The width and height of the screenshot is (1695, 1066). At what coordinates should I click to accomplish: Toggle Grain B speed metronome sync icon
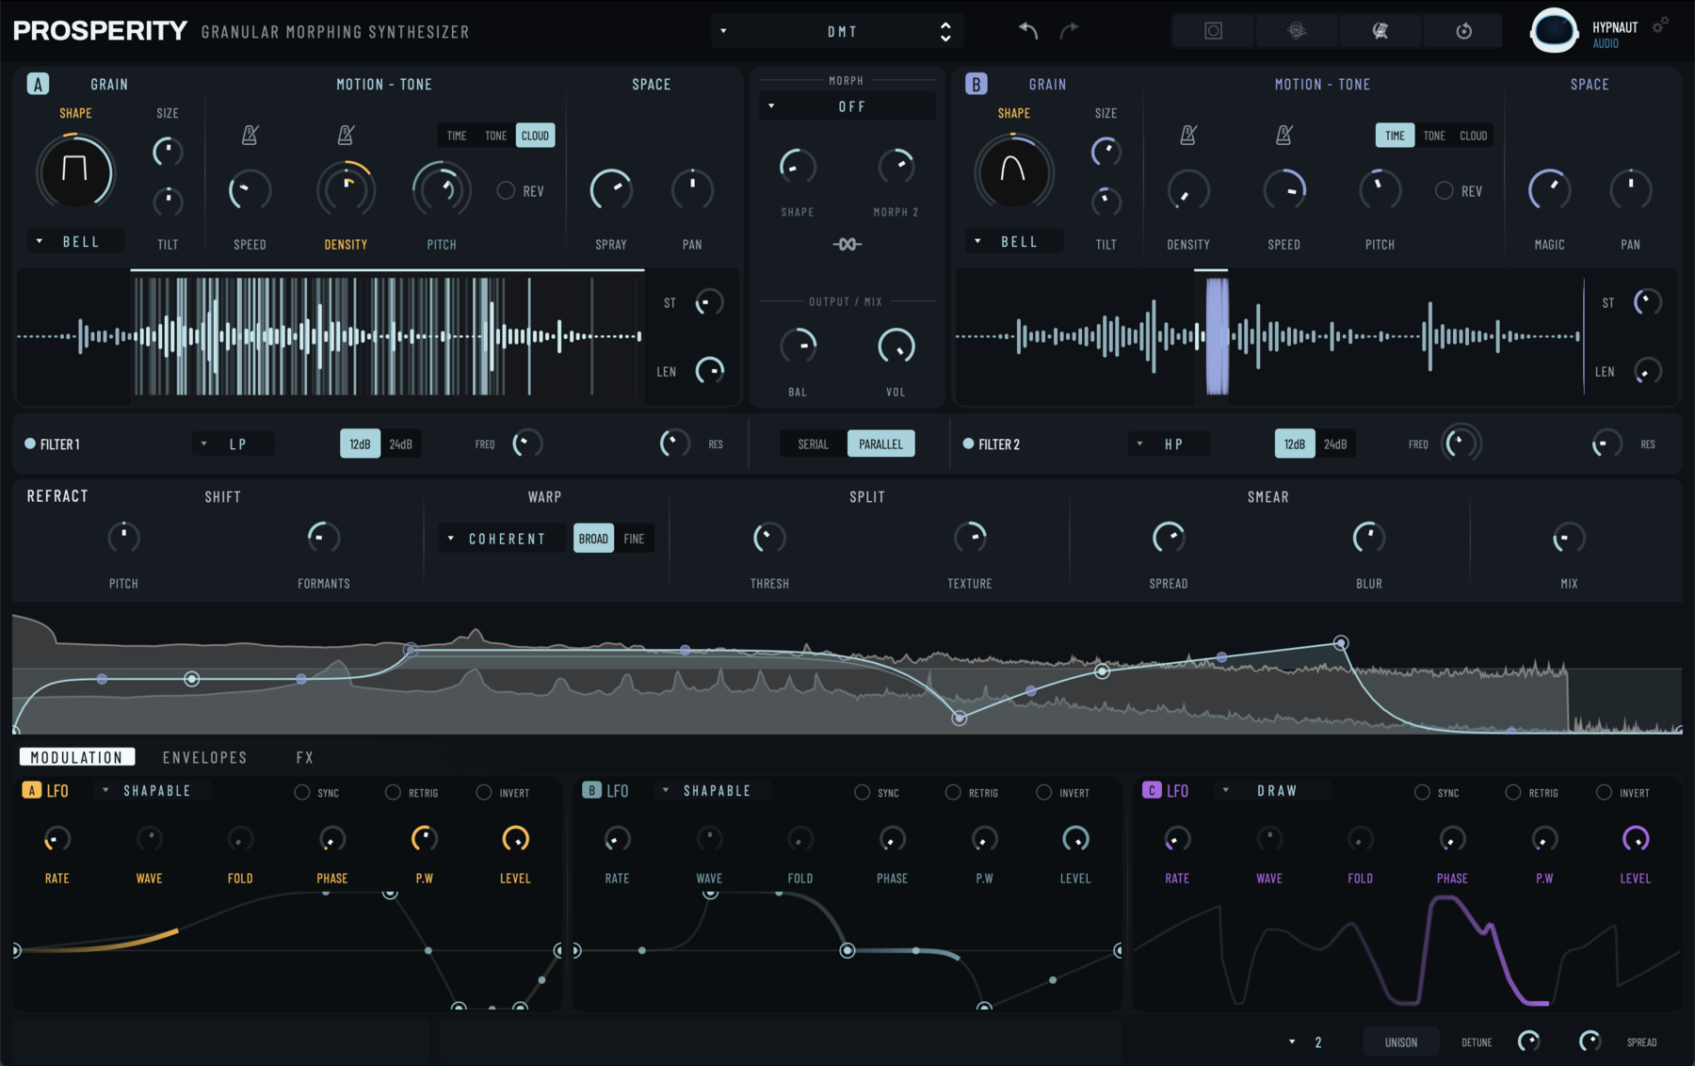(1283, 135)
